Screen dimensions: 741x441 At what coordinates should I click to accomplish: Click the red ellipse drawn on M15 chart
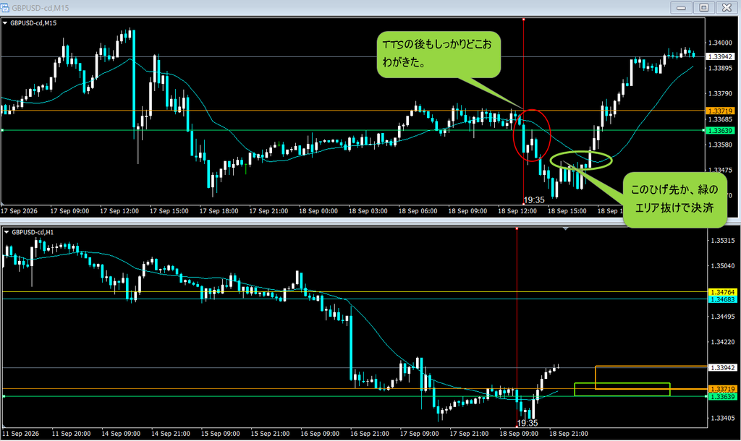(x=532, y=135)
